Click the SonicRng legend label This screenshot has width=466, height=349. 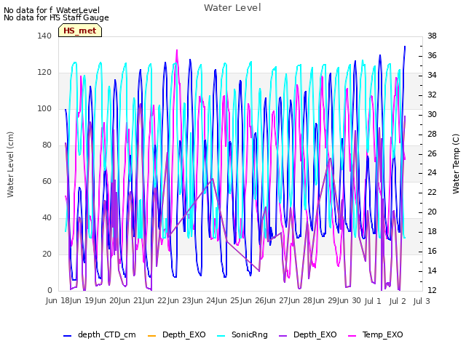(250, 334)
